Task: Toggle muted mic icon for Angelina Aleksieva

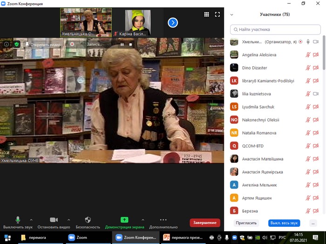Action: coord(308,55)
